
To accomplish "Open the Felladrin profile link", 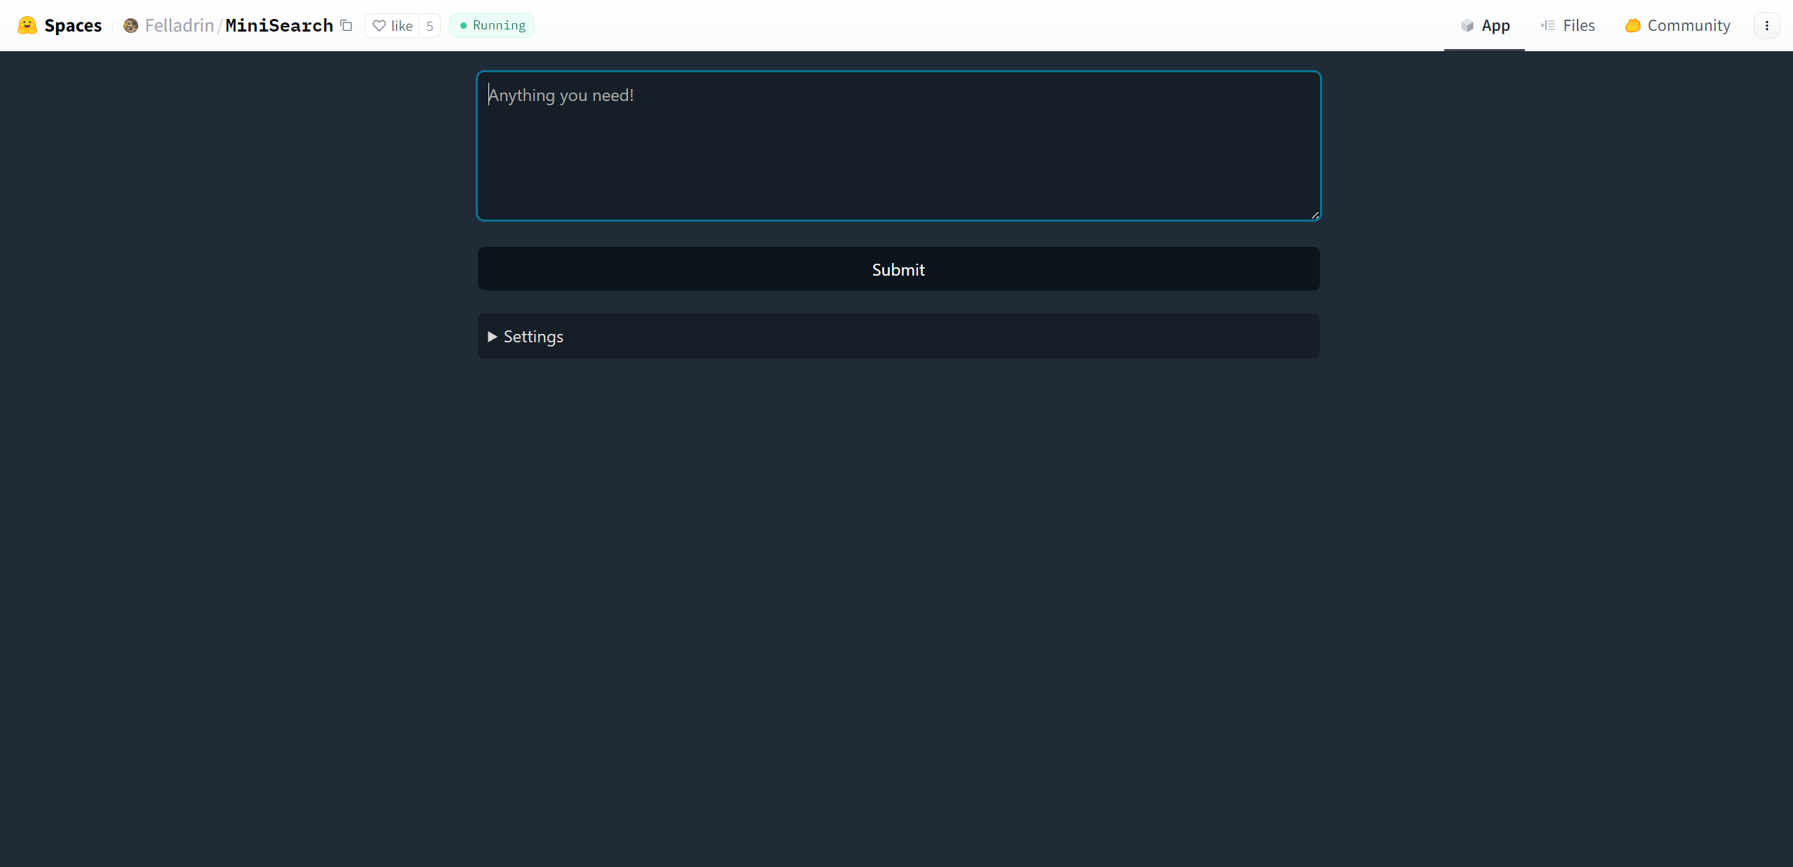I will [x=179, y=25].
